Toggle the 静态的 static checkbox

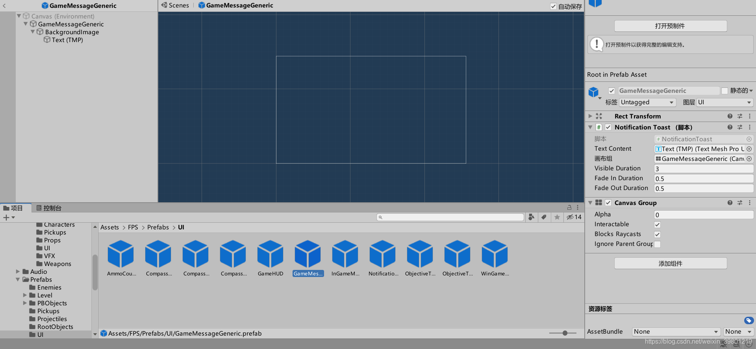tap(724, 91)
